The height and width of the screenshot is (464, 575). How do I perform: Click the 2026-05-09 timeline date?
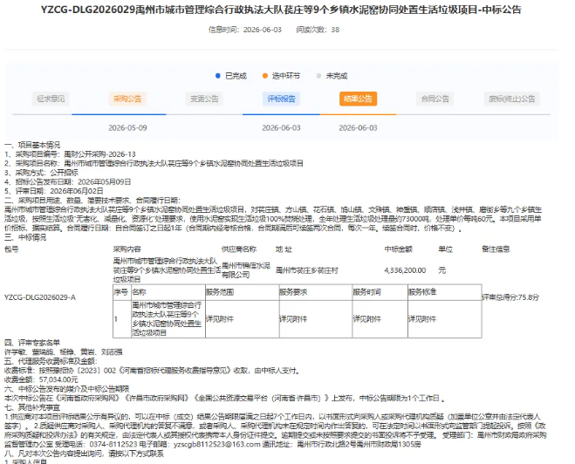coord(127,128)
